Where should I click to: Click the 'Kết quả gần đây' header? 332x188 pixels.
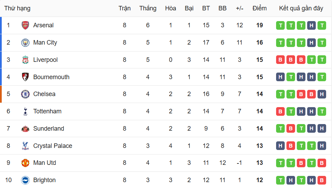[301, 8]
